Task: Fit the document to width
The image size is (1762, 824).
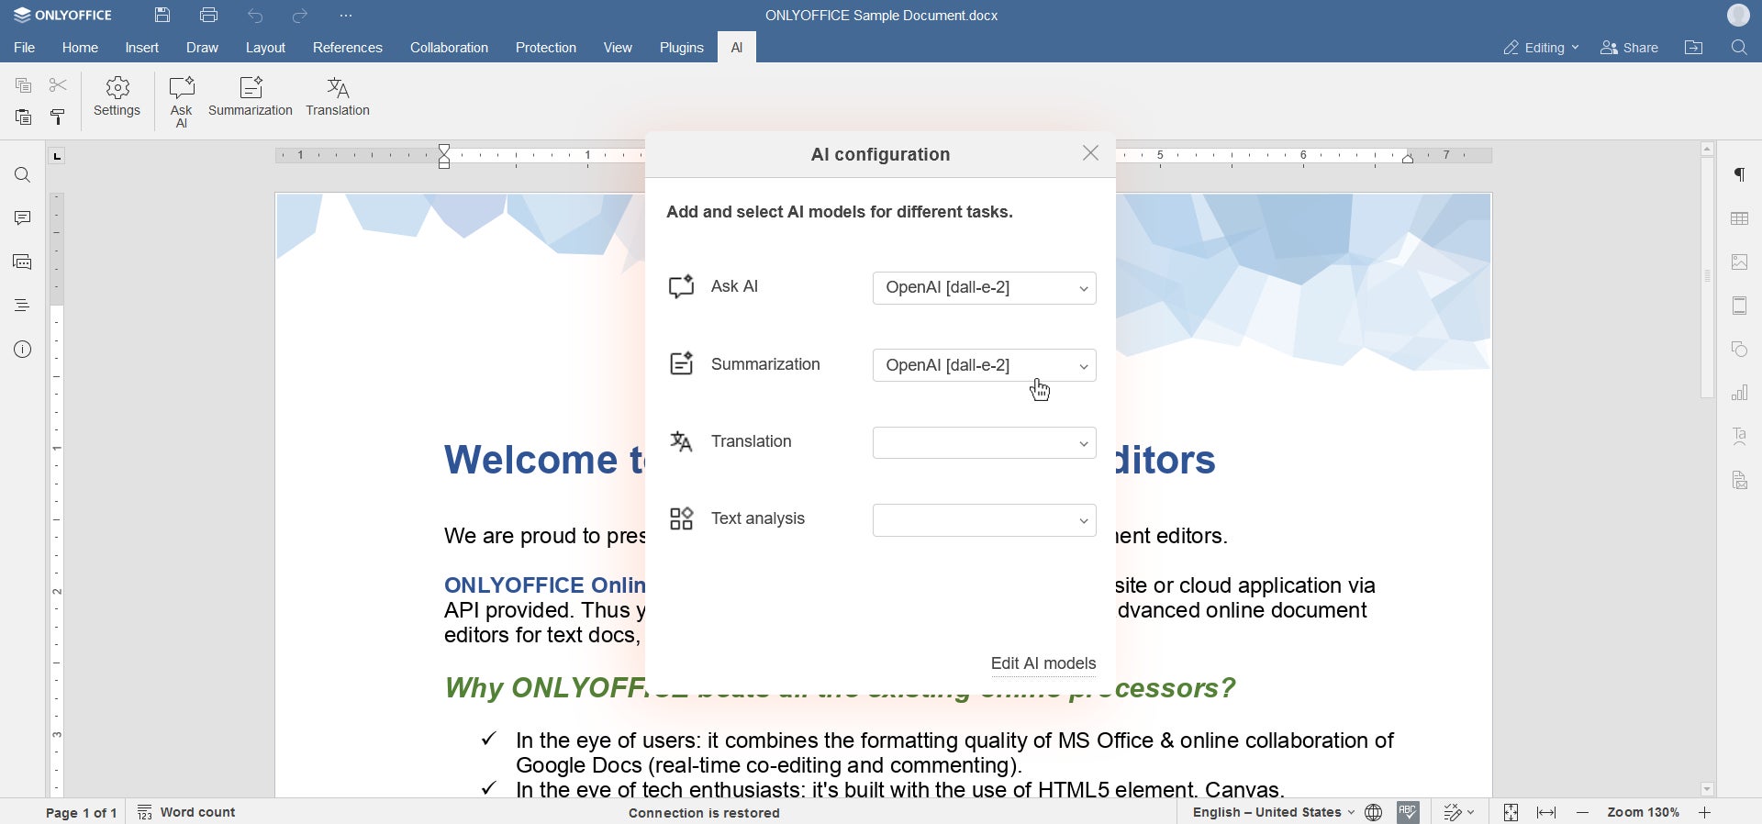Action: coord(1546,813)
